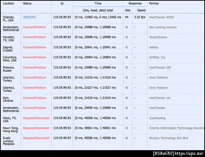Screen dimensions: 205x157
Task: Open the HostTracker WHW partner link
Action: click(162, 17)
